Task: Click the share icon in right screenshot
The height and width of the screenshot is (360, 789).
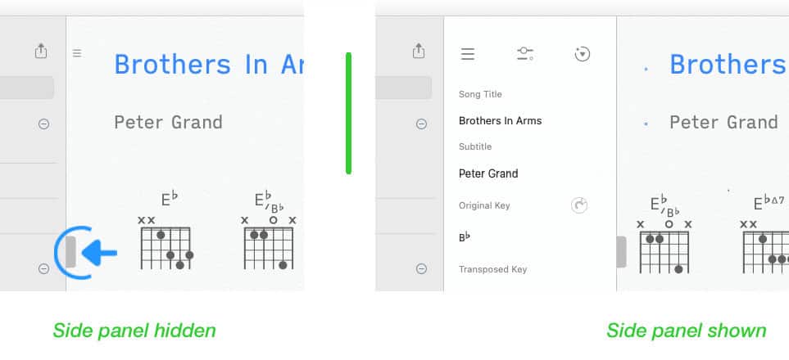Action: coord(419,51)
